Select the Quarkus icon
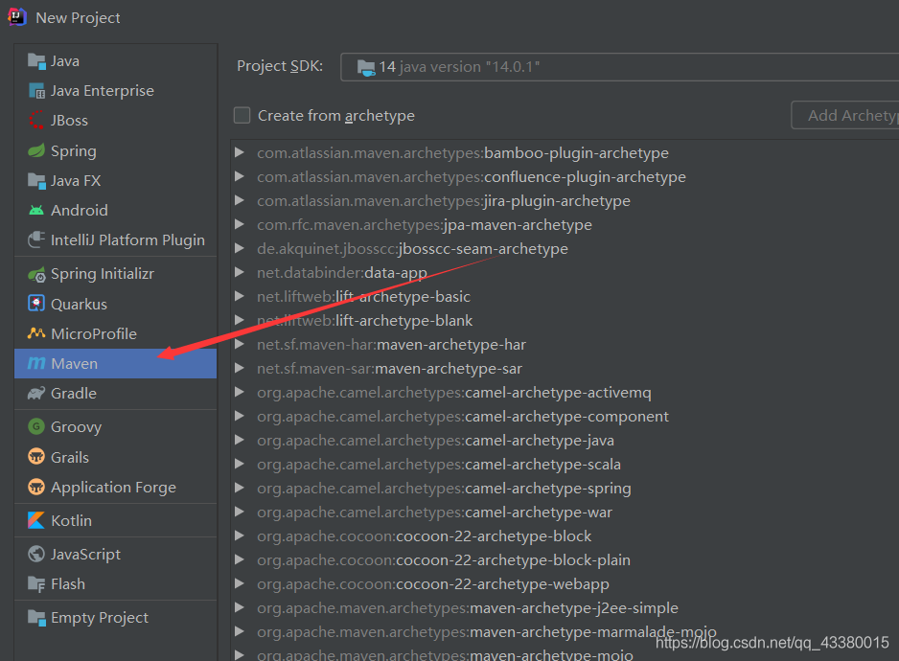Image resolution: width=899 pixels, height=661 pixels. 36,304
